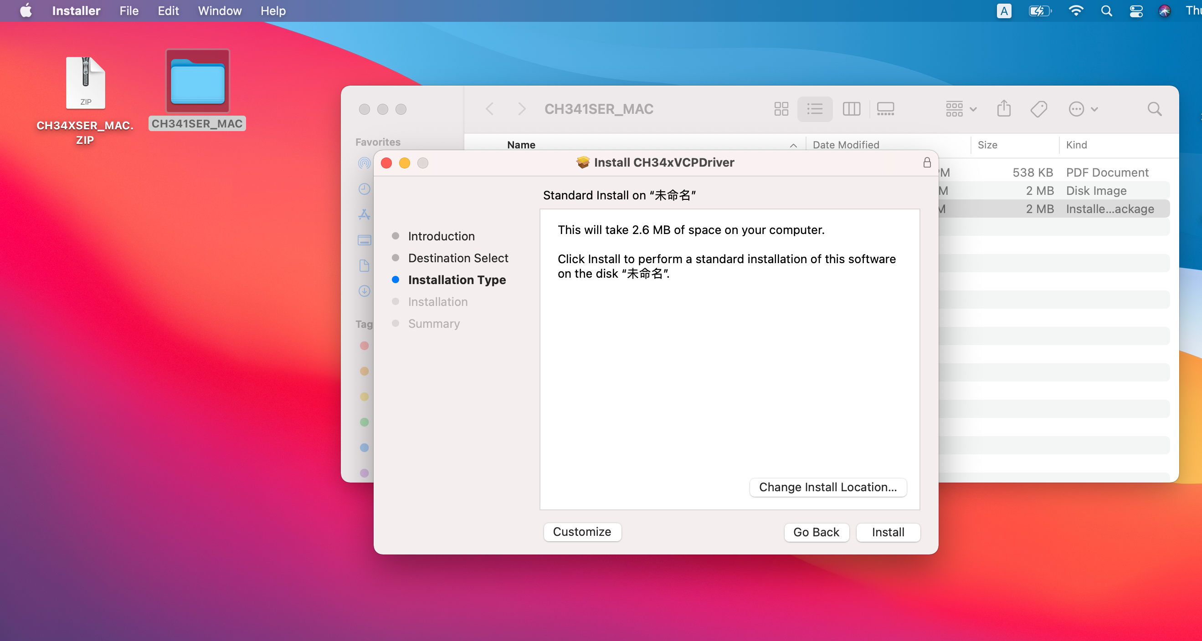Open the Customize install options
The image size is (1202, 641).
[582, 531]
